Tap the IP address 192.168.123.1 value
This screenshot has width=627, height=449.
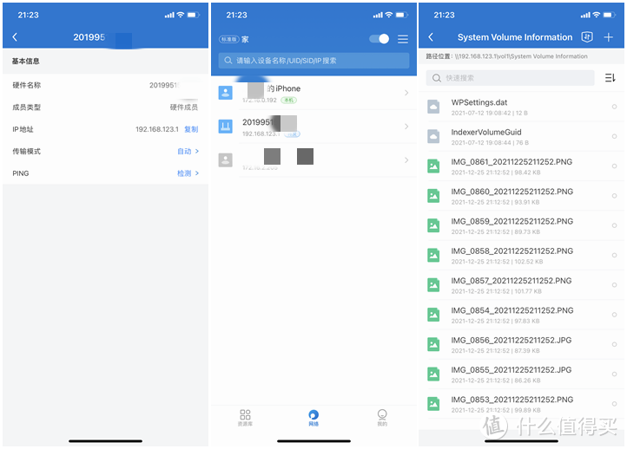tap(156, 129)
